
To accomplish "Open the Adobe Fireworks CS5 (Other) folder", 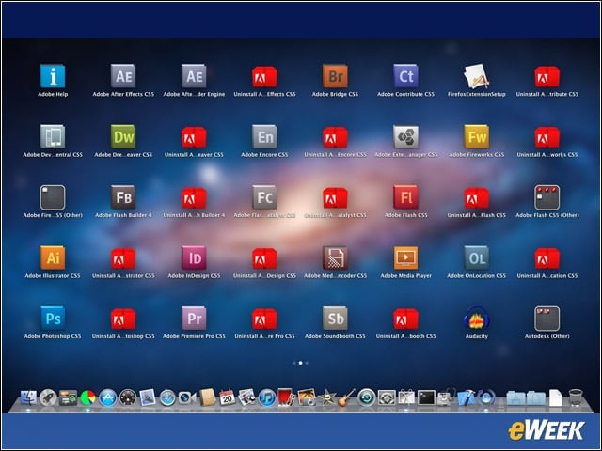I will (53, 197).
